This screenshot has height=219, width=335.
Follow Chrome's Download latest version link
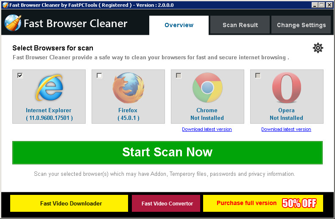coord(207,129)
